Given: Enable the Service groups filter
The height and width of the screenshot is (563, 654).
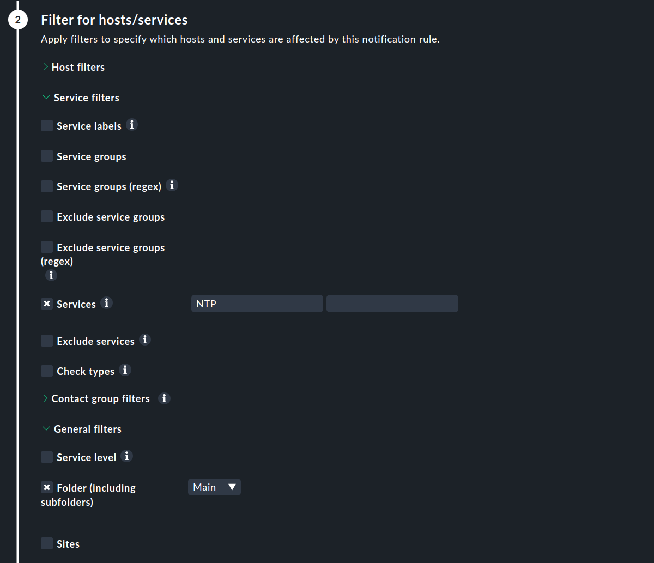Looking at the screenshot, I should click(x=46, y=156).
